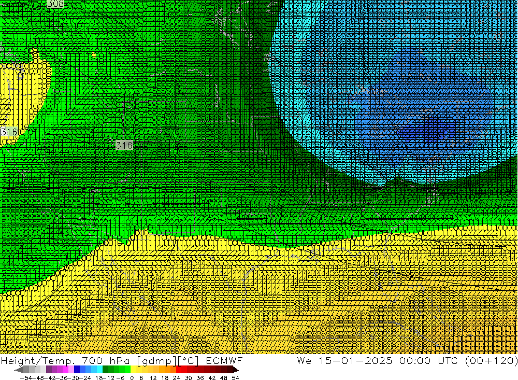This screenshot has width=518, height=380.
Task: Click the dark right arrow of legend
Action: [x=236, y=370]
